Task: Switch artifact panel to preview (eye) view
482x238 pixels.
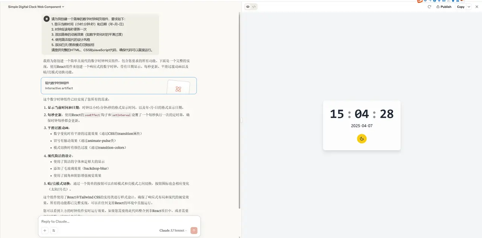Action: [x=248, y=7]
